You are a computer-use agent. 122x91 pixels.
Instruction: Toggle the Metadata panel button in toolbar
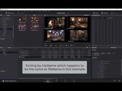[105, 13]
